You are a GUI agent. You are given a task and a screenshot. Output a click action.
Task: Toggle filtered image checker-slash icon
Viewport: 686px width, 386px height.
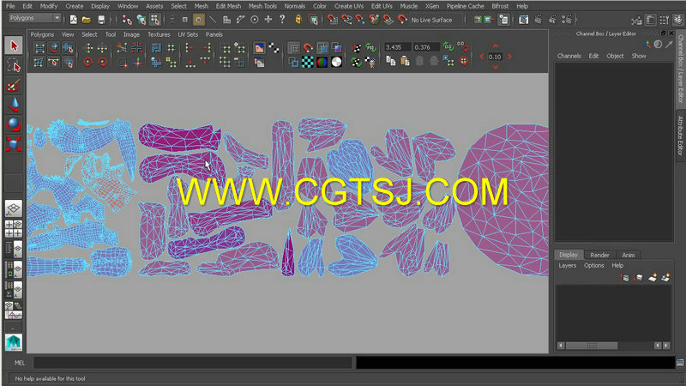(274, 48)
